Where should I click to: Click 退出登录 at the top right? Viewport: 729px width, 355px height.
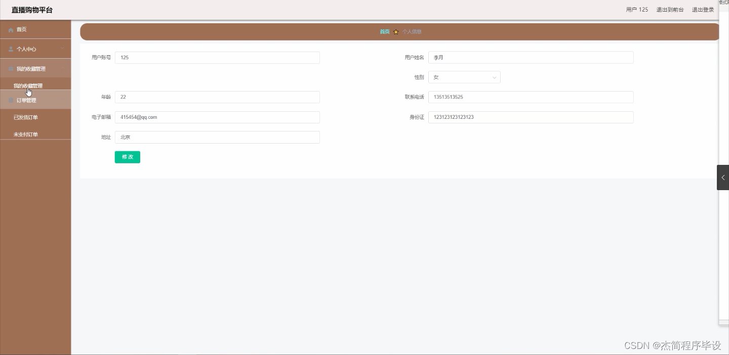(703, 9)
